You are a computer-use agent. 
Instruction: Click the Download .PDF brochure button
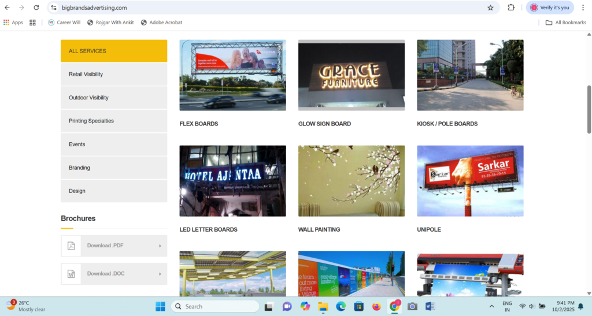click(x=114, y=246)
